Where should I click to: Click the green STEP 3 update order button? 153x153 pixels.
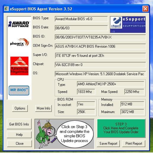[x=121, y=128]
